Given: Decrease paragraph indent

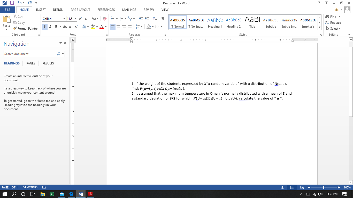Looking at the screenshot, I should click(141, 19).
